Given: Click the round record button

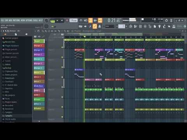Looking at the screenshot, I should tap(67, 21).
